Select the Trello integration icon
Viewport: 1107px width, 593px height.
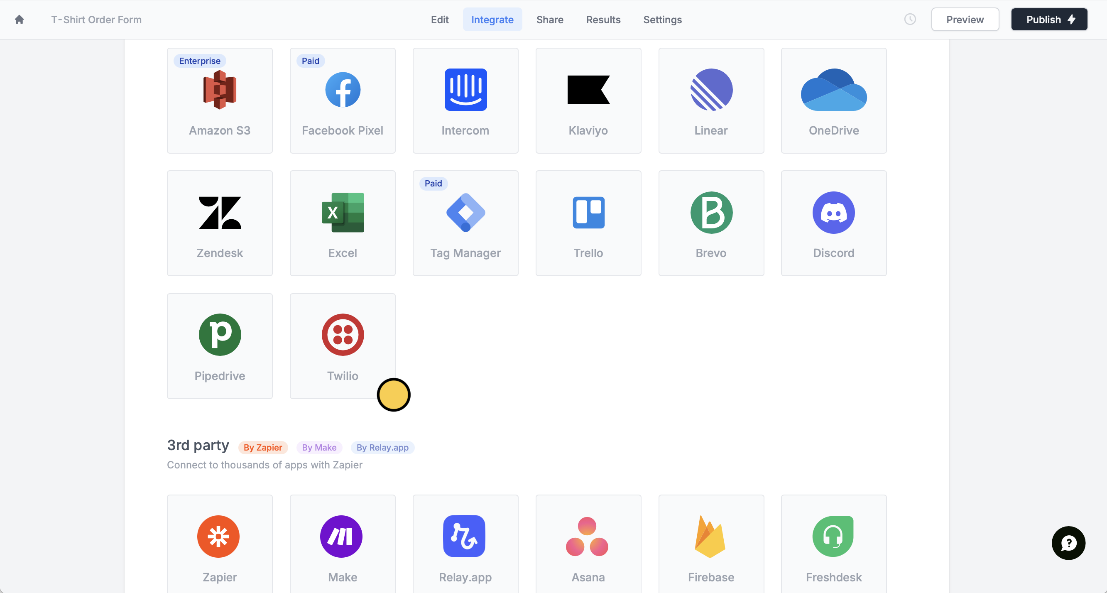tap(588, 213)
